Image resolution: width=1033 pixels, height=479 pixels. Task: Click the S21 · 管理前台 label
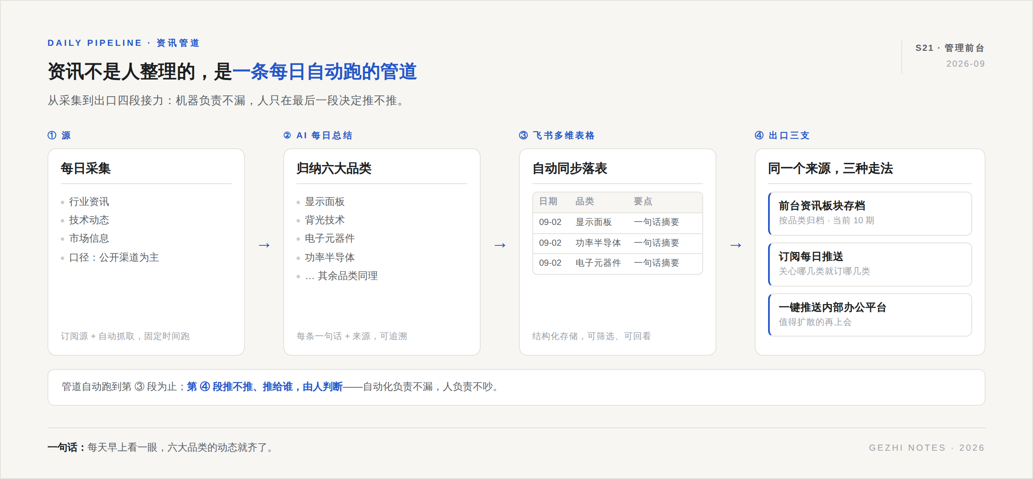pyautogui.click(x=950, y=48)
